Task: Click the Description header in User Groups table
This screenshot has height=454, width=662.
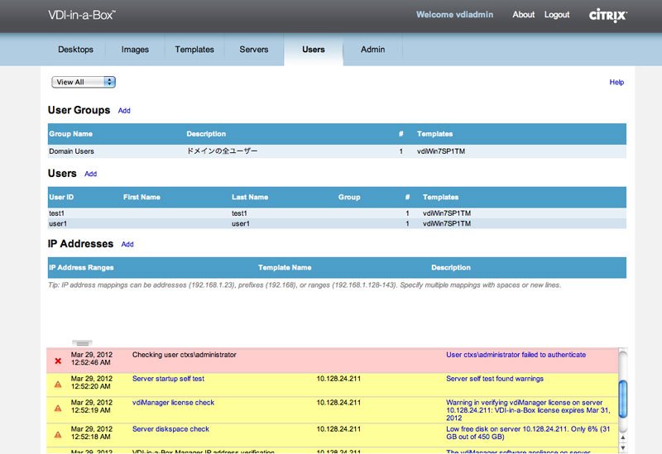Action: click(x=206, y=134)
